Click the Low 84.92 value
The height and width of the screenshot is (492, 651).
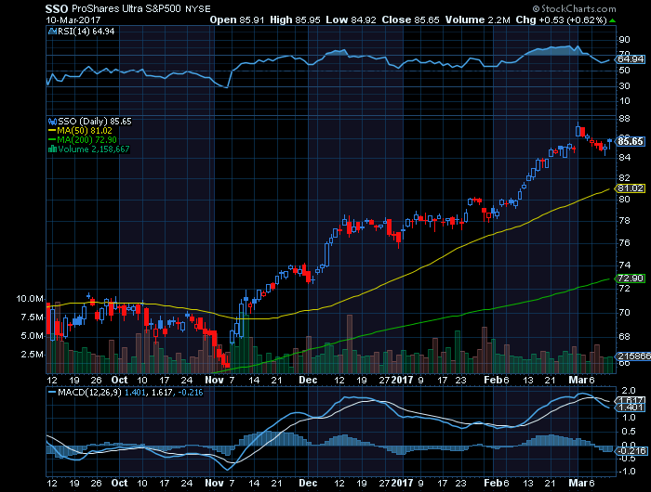tap(351, 19)
